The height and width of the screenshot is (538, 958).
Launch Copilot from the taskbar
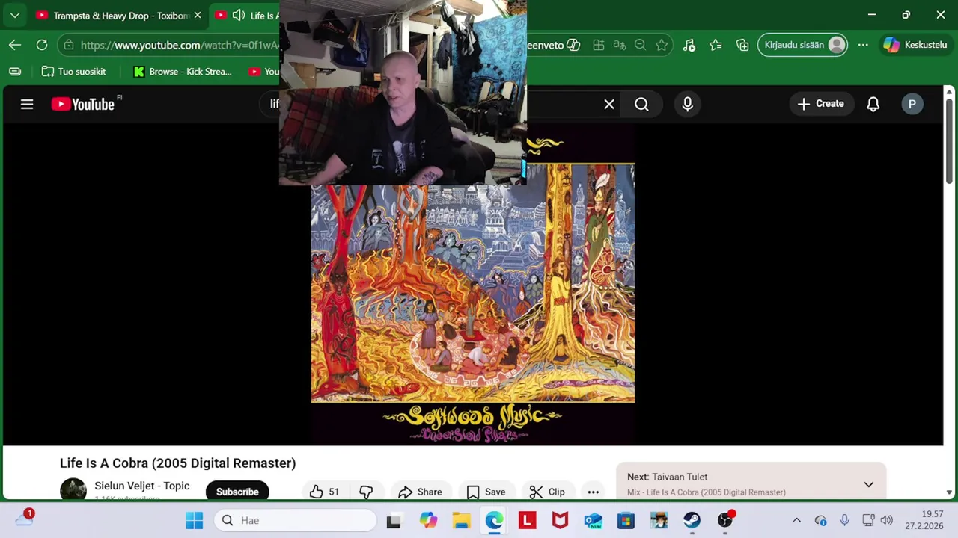(x=428, y=520)
